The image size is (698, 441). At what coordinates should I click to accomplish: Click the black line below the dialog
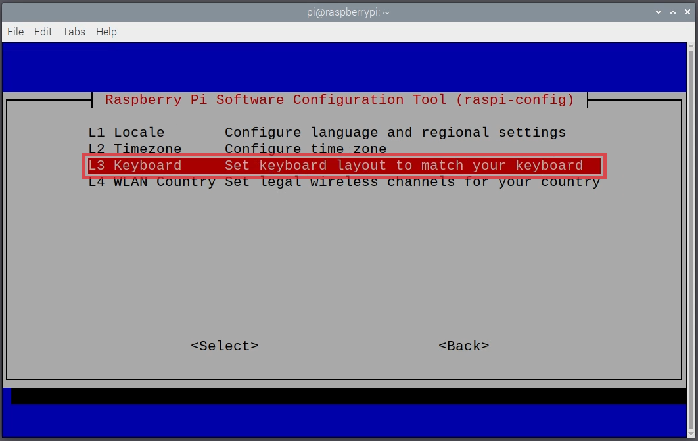pos(342,394)
